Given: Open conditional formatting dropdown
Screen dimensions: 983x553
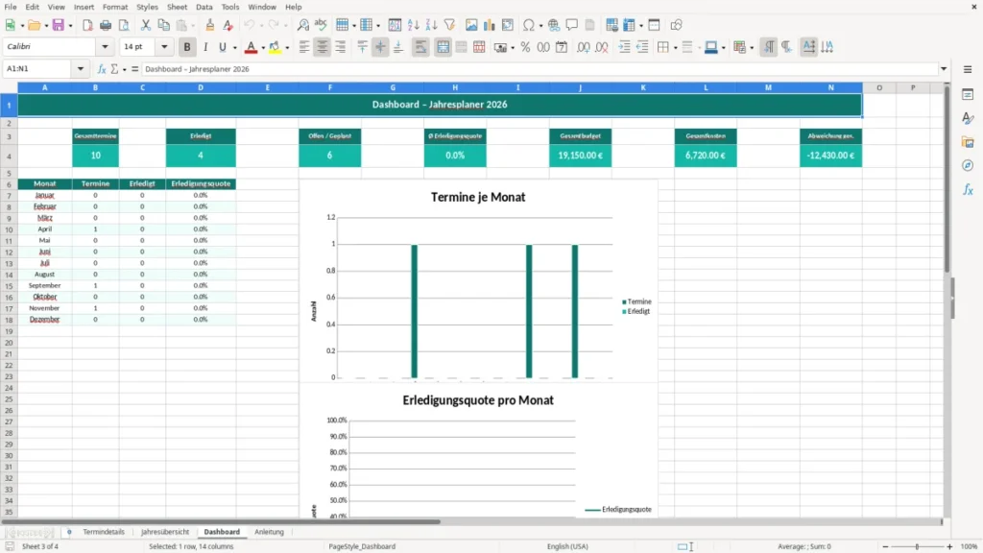Looking at the screenshot, I should pyautogui.click(x=752, y=48).
